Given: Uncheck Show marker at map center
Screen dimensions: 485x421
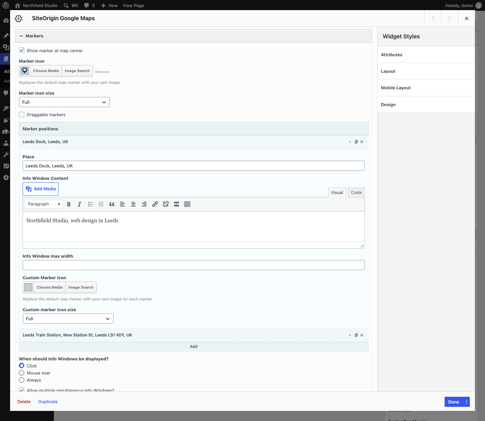Looking at the screenshot, I should pos(22,51).
